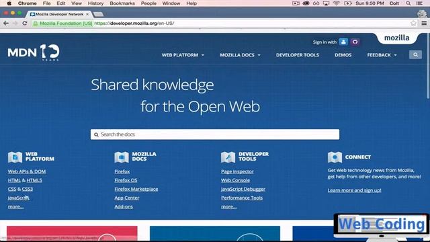Sign in with GitHub icon
The height and width of the screenshot is (242, 430).
(355, 42)
